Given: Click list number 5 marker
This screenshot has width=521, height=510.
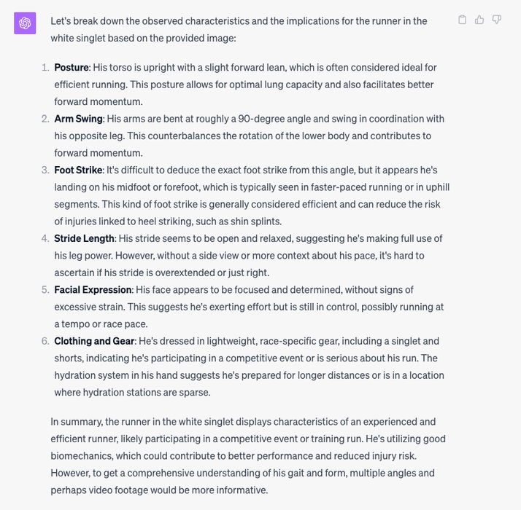Looking at the screenshot, I should click(x=45, y=290).
